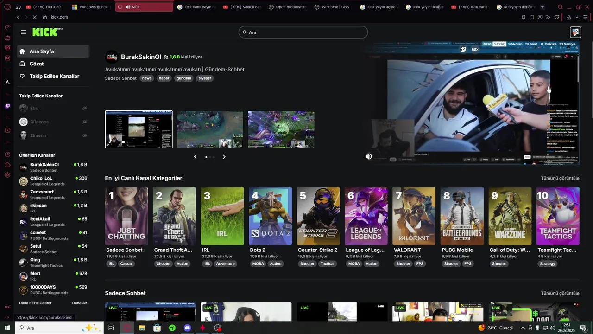The image size is (593, 334).
Task: Open browser downloads
Action: pyautogui.click(x=577, y=17)
